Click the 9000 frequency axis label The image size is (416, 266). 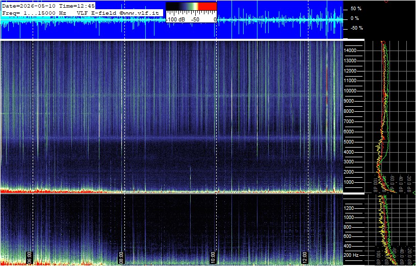coord(349,101)
